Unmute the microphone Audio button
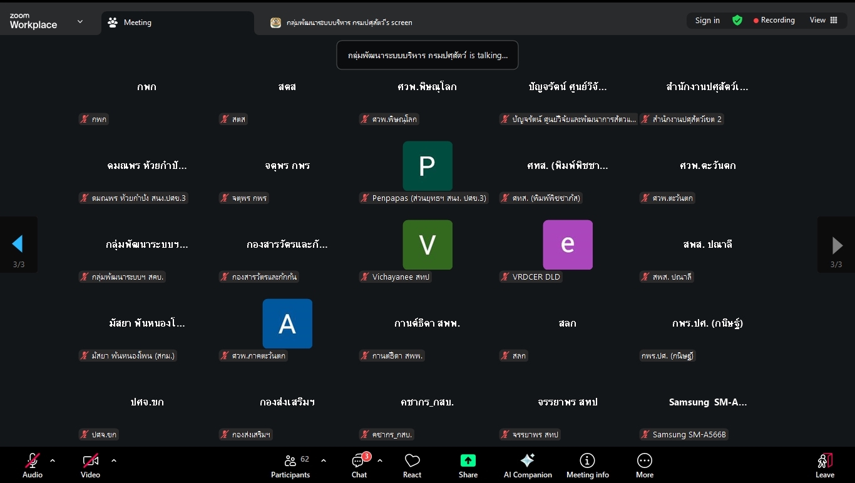Viewport: 855px width, 483px height. tap(33, 461)
